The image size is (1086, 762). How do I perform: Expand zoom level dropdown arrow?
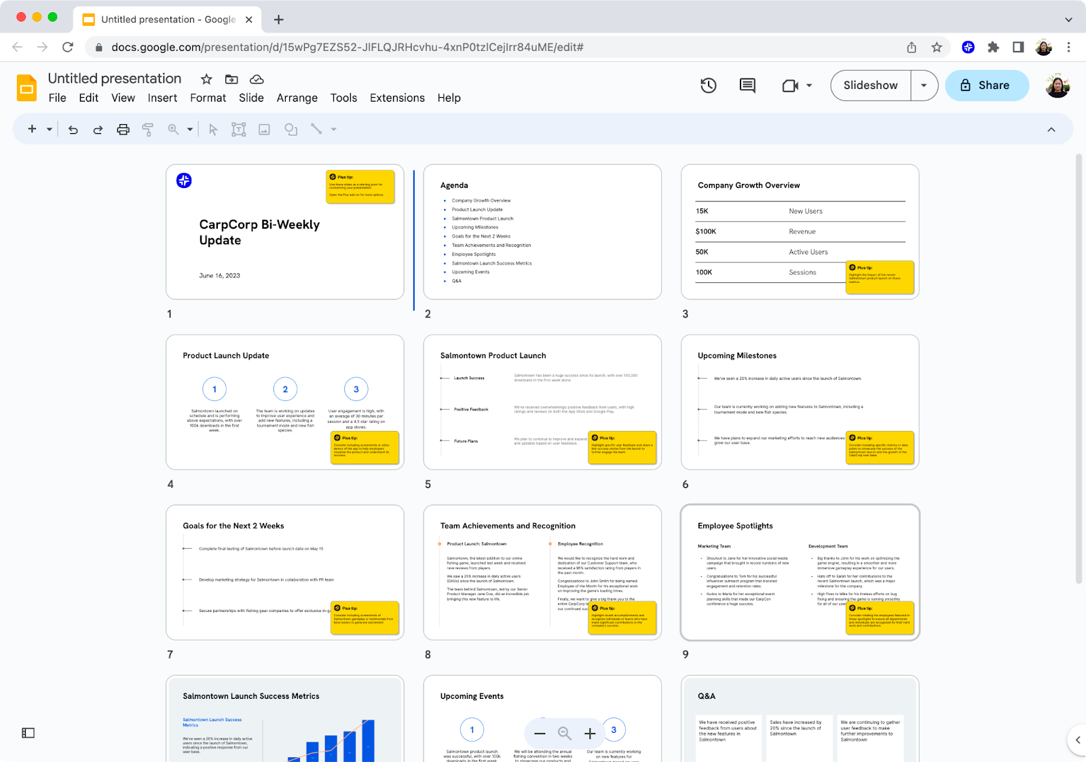190,129
